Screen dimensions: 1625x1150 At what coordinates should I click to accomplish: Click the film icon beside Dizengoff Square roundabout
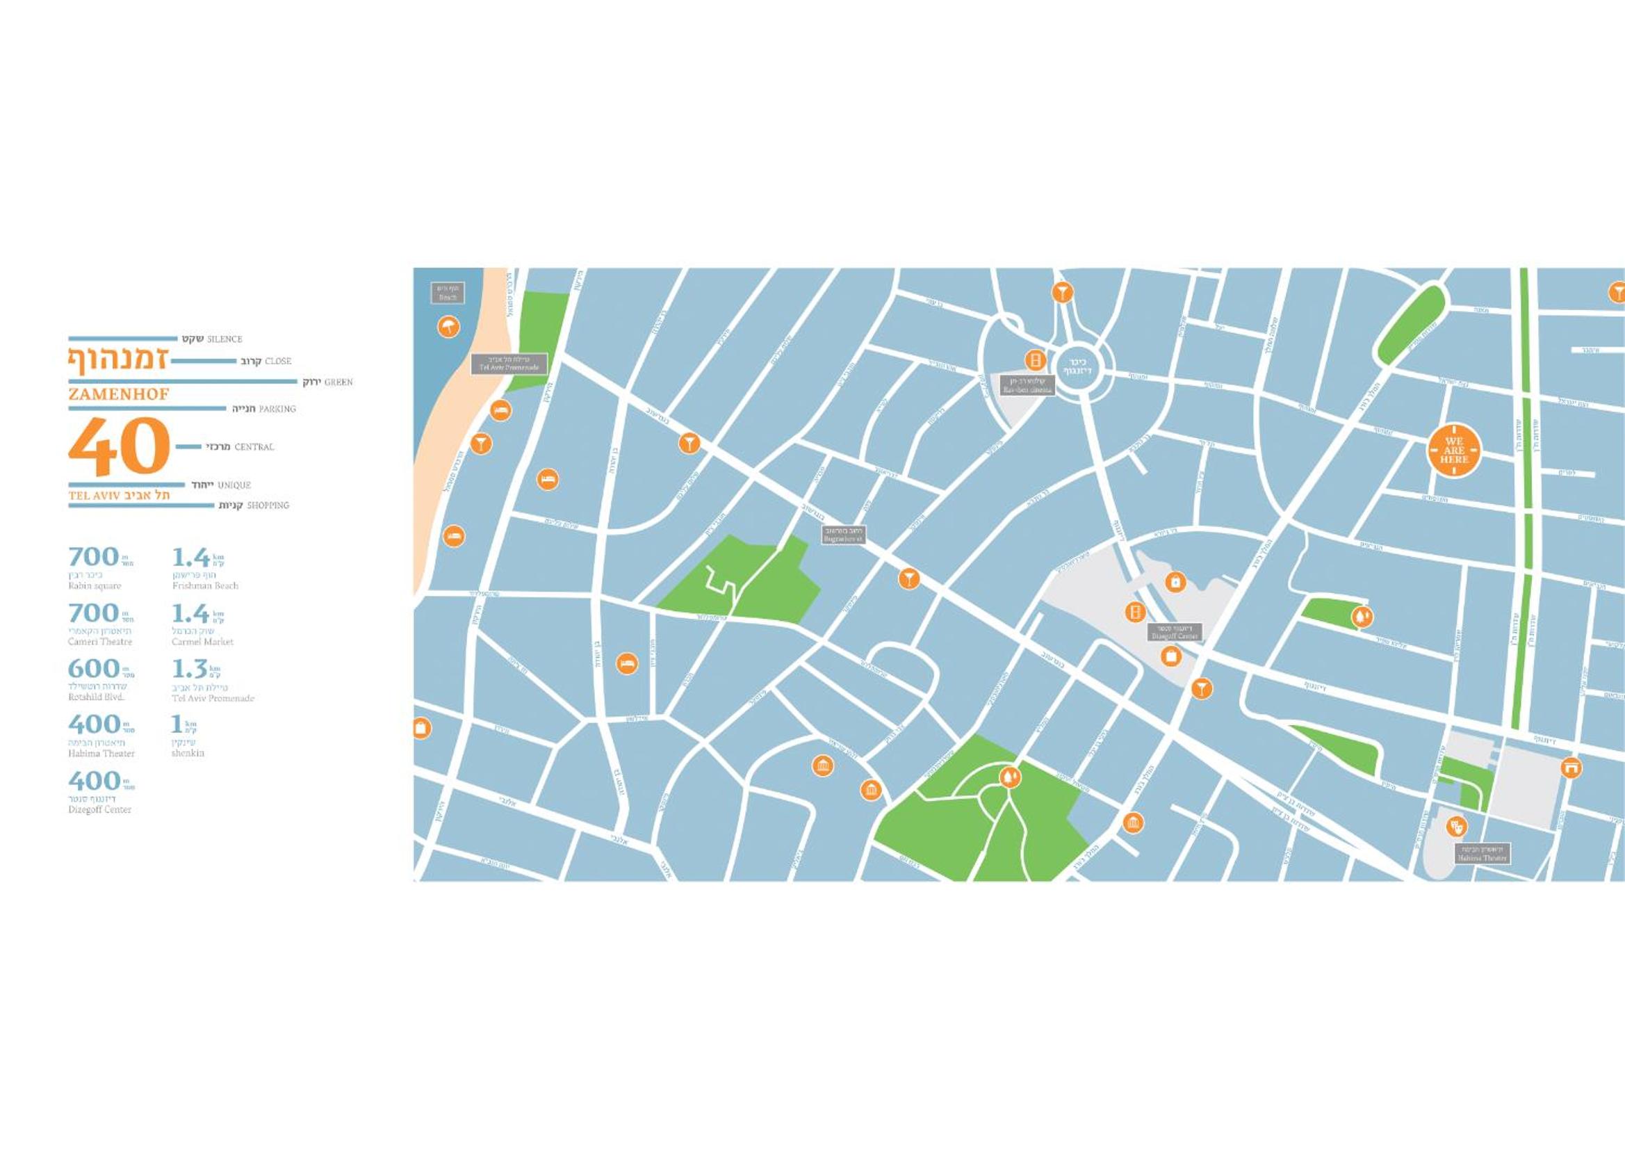pyautogui.click(x=1036, y=359)
